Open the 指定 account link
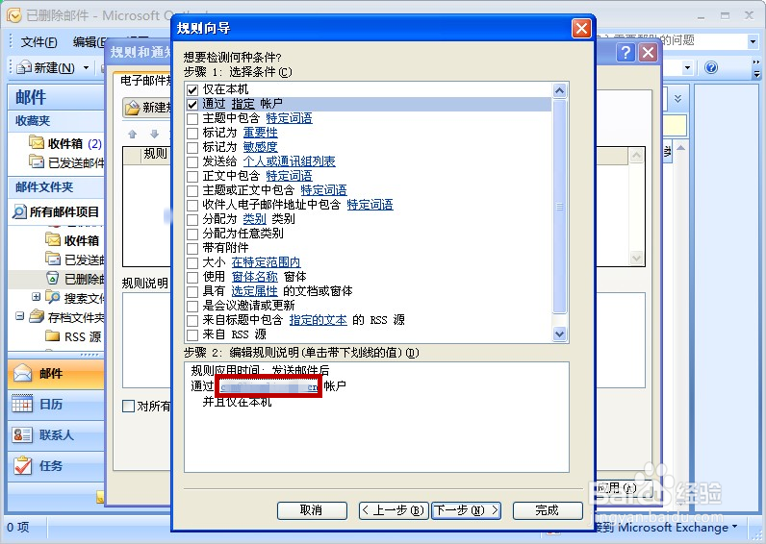This screenshot has width=766, height=544. (x=243, y=104)
